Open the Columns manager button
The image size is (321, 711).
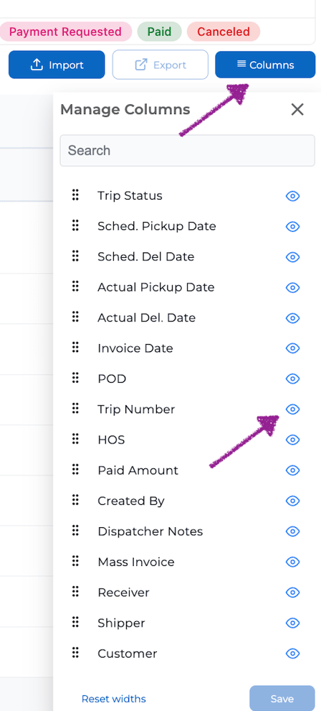pyautogui.click(x=265, y=65)
